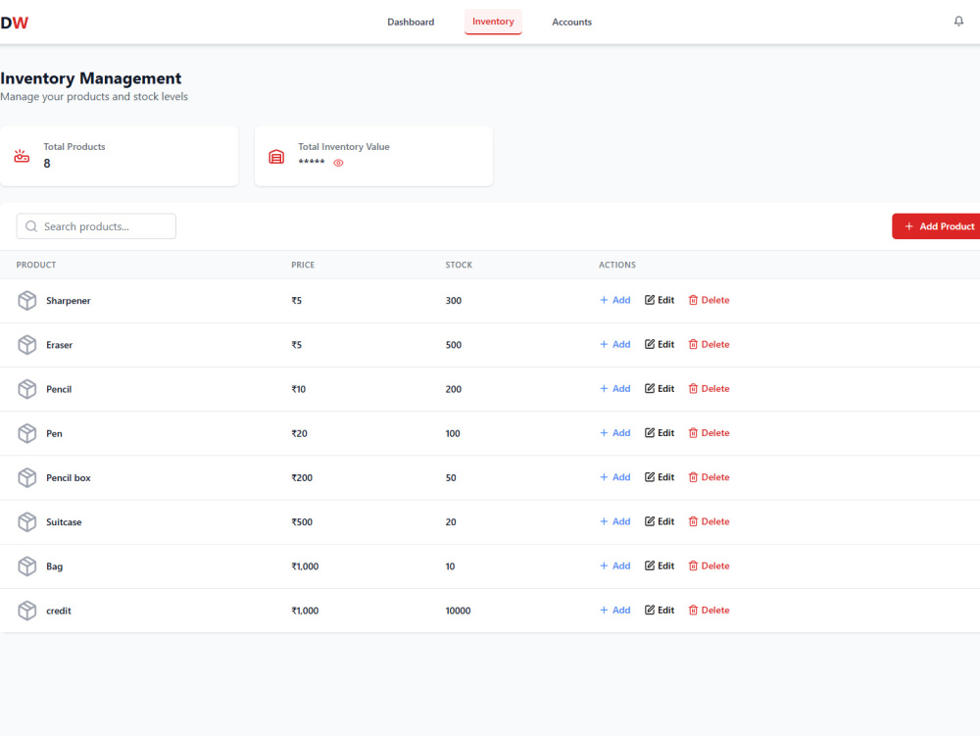The image size is (980, 736).
Task: Click the PRODUCT column header
Action: 36,265
